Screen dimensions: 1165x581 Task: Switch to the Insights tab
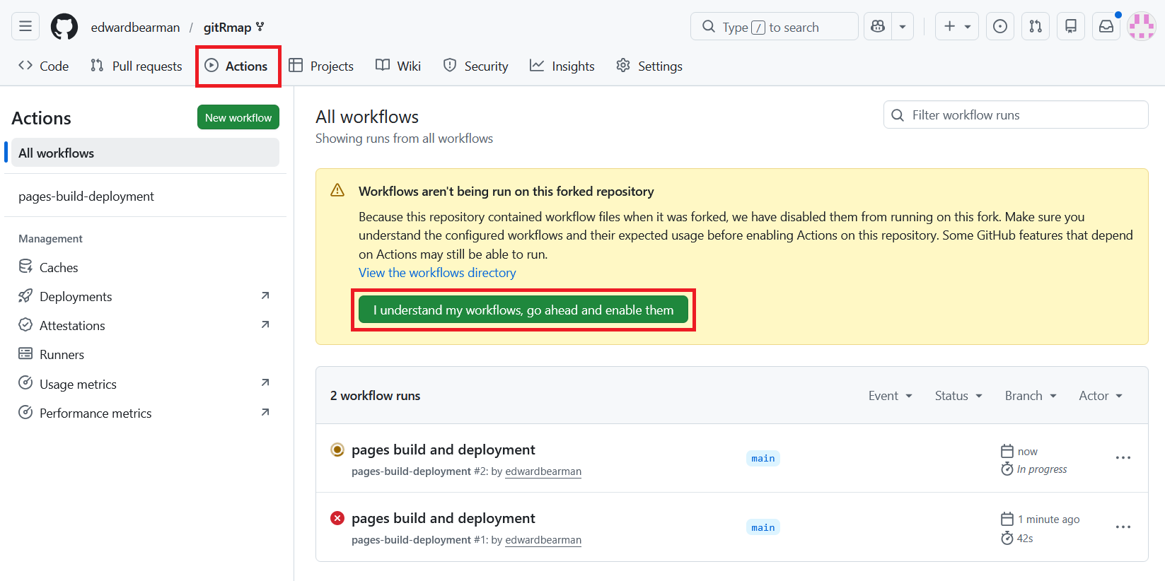pos(562,66)
